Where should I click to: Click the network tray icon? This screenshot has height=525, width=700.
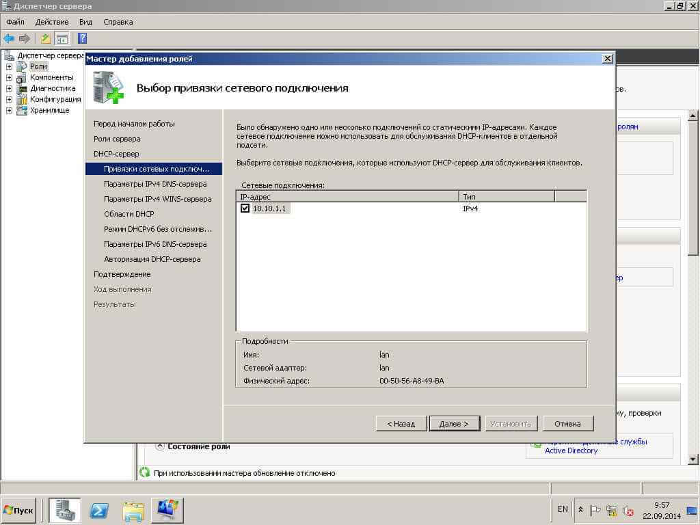point(612,510)
